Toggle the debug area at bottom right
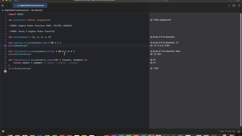Image resolution: width=242 pixels, height=136 pixels. coord(239,131)
